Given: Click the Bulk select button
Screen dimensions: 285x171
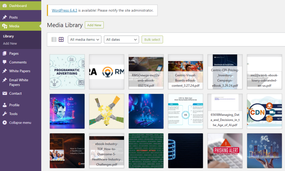Looking at the screenshot, I should (152, 40).
